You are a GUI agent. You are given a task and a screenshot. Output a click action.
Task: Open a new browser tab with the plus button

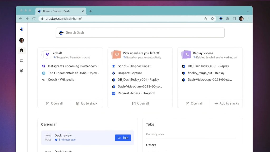click(91, 11)
